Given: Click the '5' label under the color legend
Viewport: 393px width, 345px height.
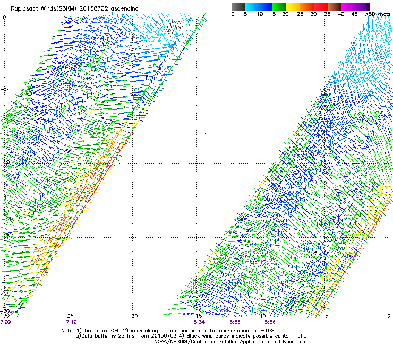Looking at the screenshot, I should [245, 14].
